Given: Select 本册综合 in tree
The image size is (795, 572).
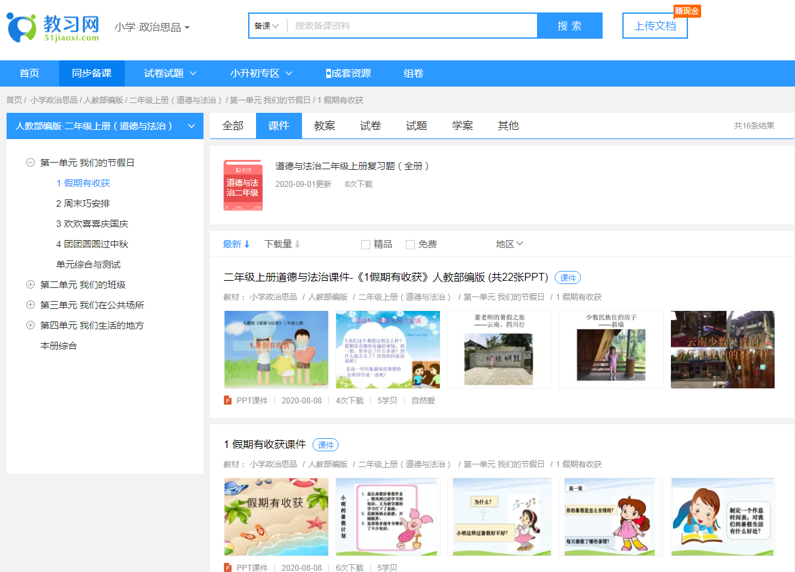Looking at the screenshot, I should click(x=58, y=346).
